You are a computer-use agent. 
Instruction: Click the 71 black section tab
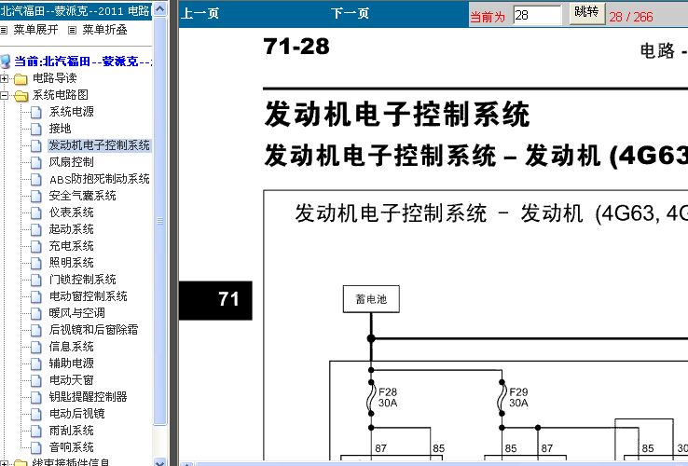215,300
